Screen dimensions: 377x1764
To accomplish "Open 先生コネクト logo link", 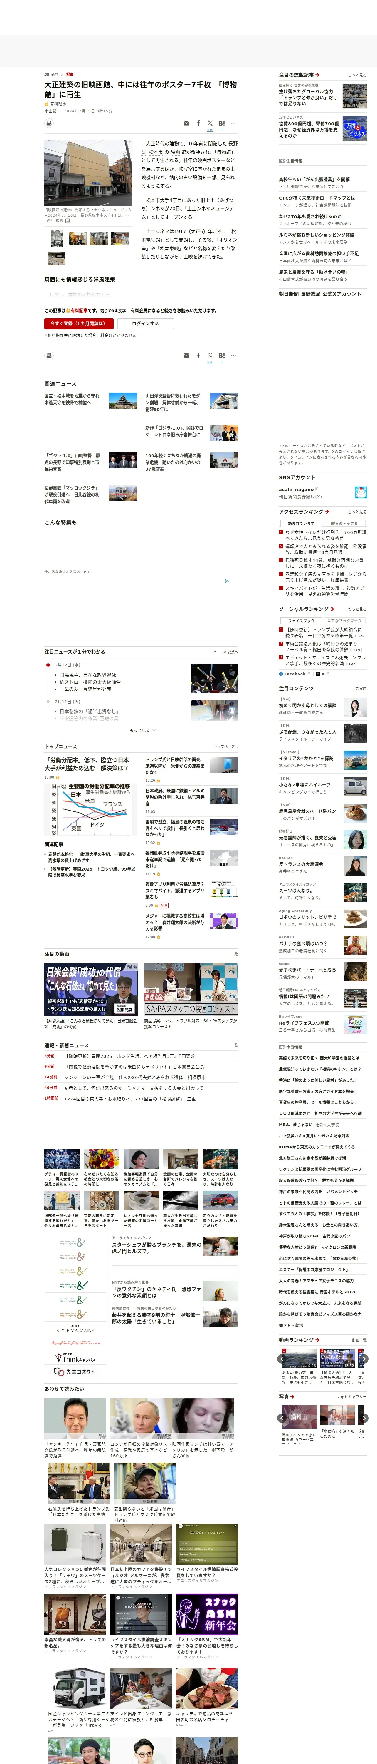I will 75,1372.
